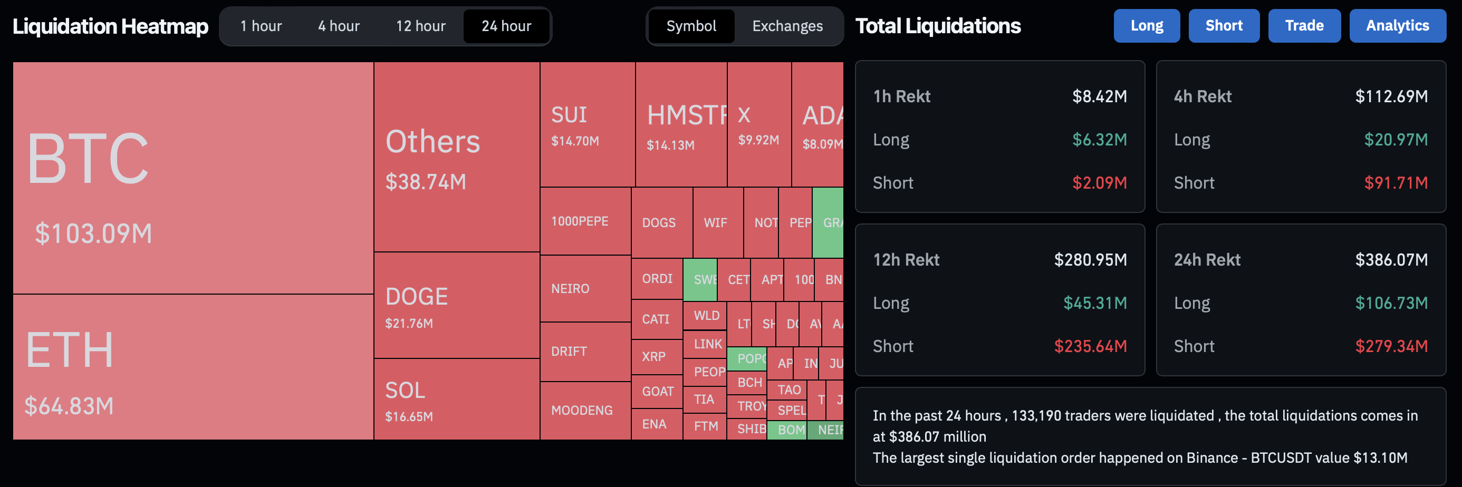Click the ETH $64.83M heatmap tile
The image size is (1462, 487).
(x=193, y=367)
